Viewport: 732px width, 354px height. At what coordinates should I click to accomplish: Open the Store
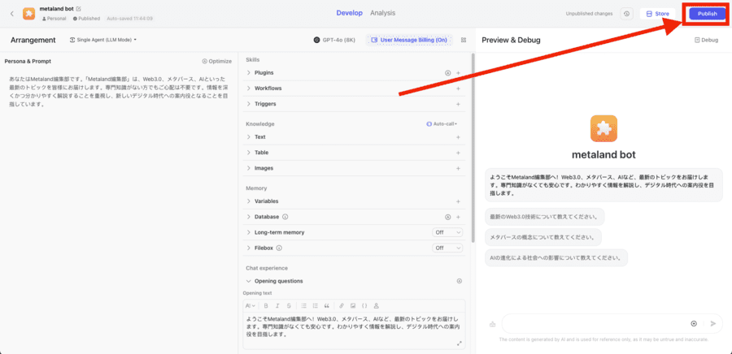click(657, 14)
